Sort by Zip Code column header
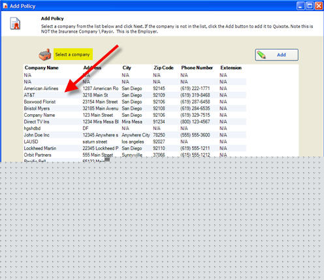Image resolution: width=324 pixels, height=280 pixels. click(163, 68)
